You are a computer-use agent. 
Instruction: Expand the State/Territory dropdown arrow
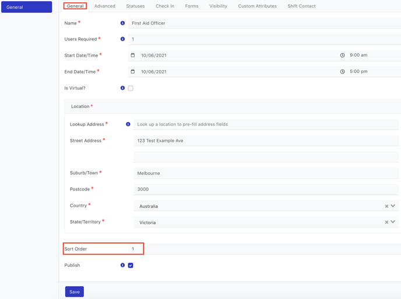point(393,222)
